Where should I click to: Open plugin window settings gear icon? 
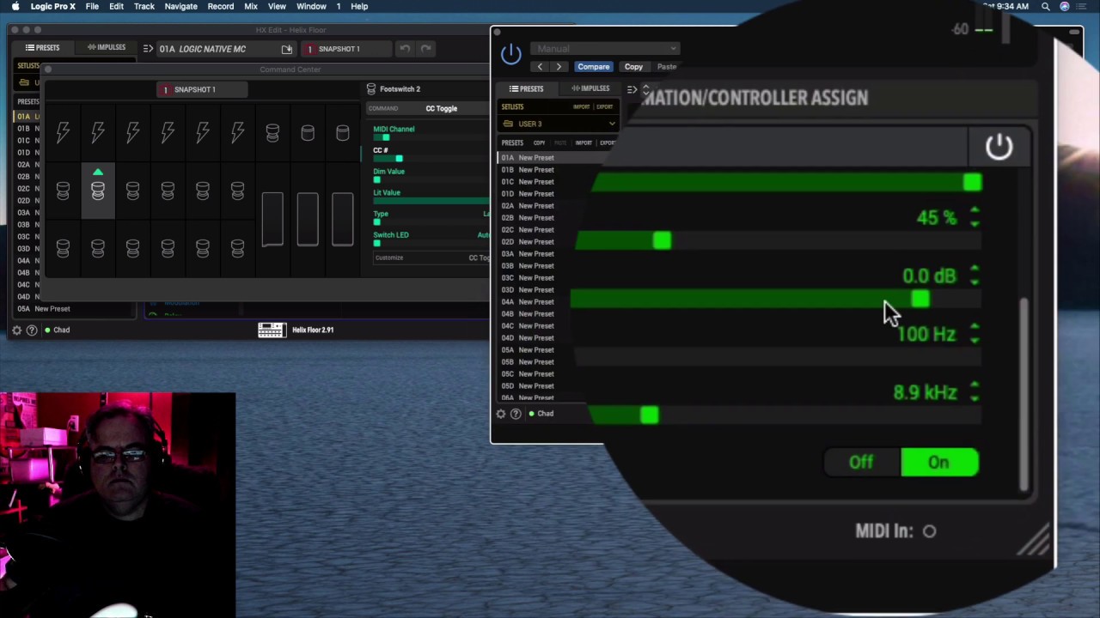click(501, 414)
